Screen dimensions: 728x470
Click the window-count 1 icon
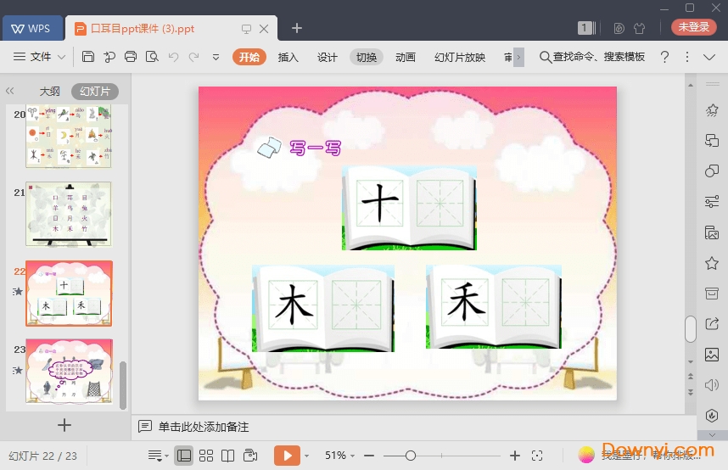point(586,28)
